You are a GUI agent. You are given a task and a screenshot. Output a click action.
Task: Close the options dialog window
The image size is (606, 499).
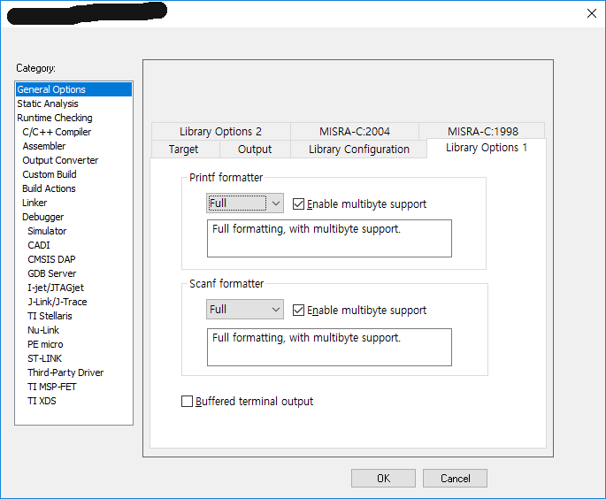click(591, 13)
